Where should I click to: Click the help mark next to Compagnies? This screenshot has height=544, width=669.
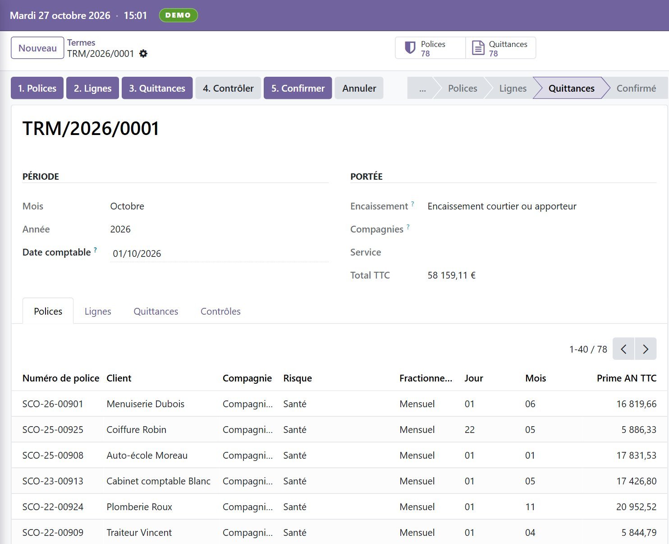click(x=408, y=227)
